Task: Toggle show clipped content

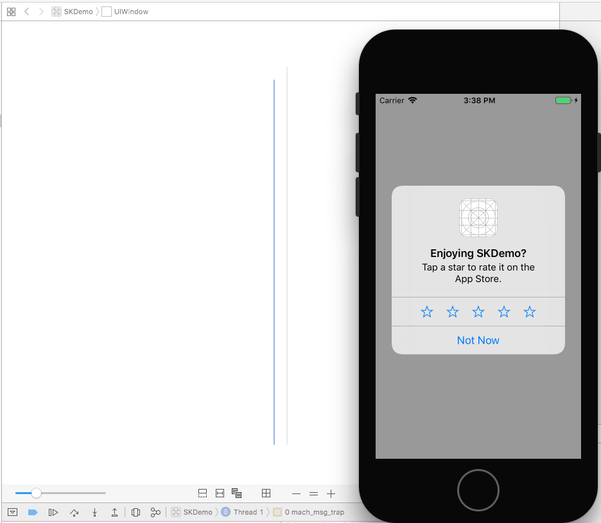Action: tap(202, 493)
